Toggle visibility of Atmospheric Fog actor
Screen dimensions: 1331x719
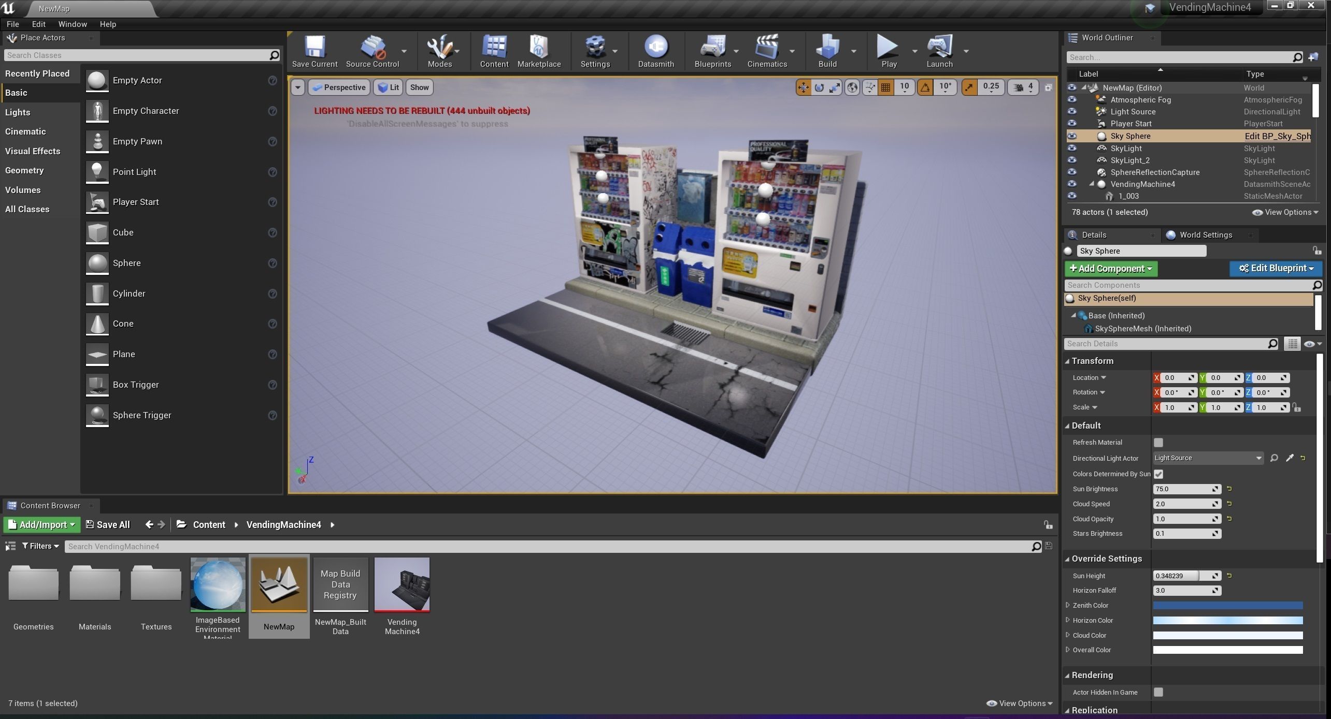[x=1072, y=100]
